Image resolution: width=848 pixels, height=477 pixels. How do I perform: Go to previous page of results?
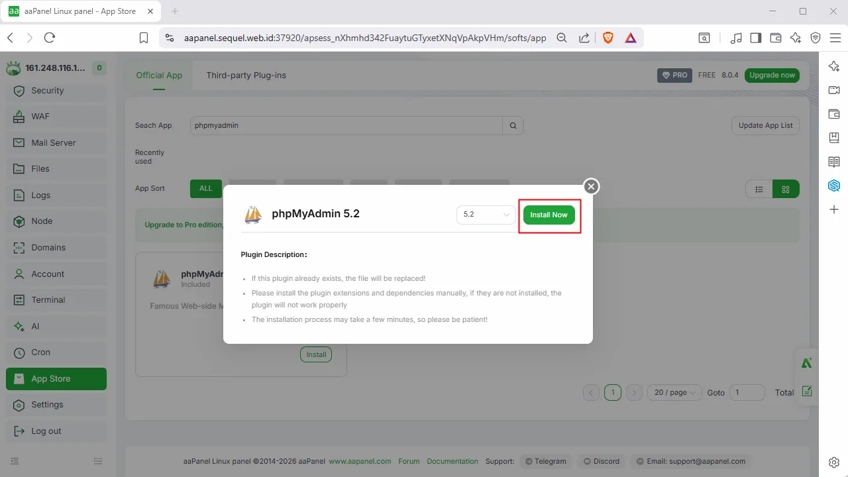(592, 393)
